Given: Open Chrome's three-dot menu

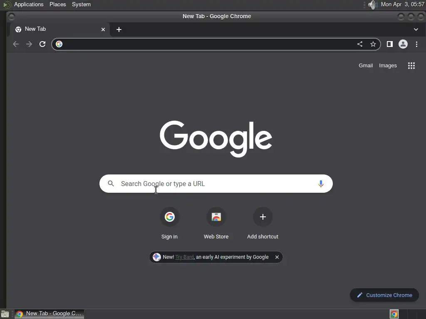Looking at the screenshot, I should click(x=416, y=44).
